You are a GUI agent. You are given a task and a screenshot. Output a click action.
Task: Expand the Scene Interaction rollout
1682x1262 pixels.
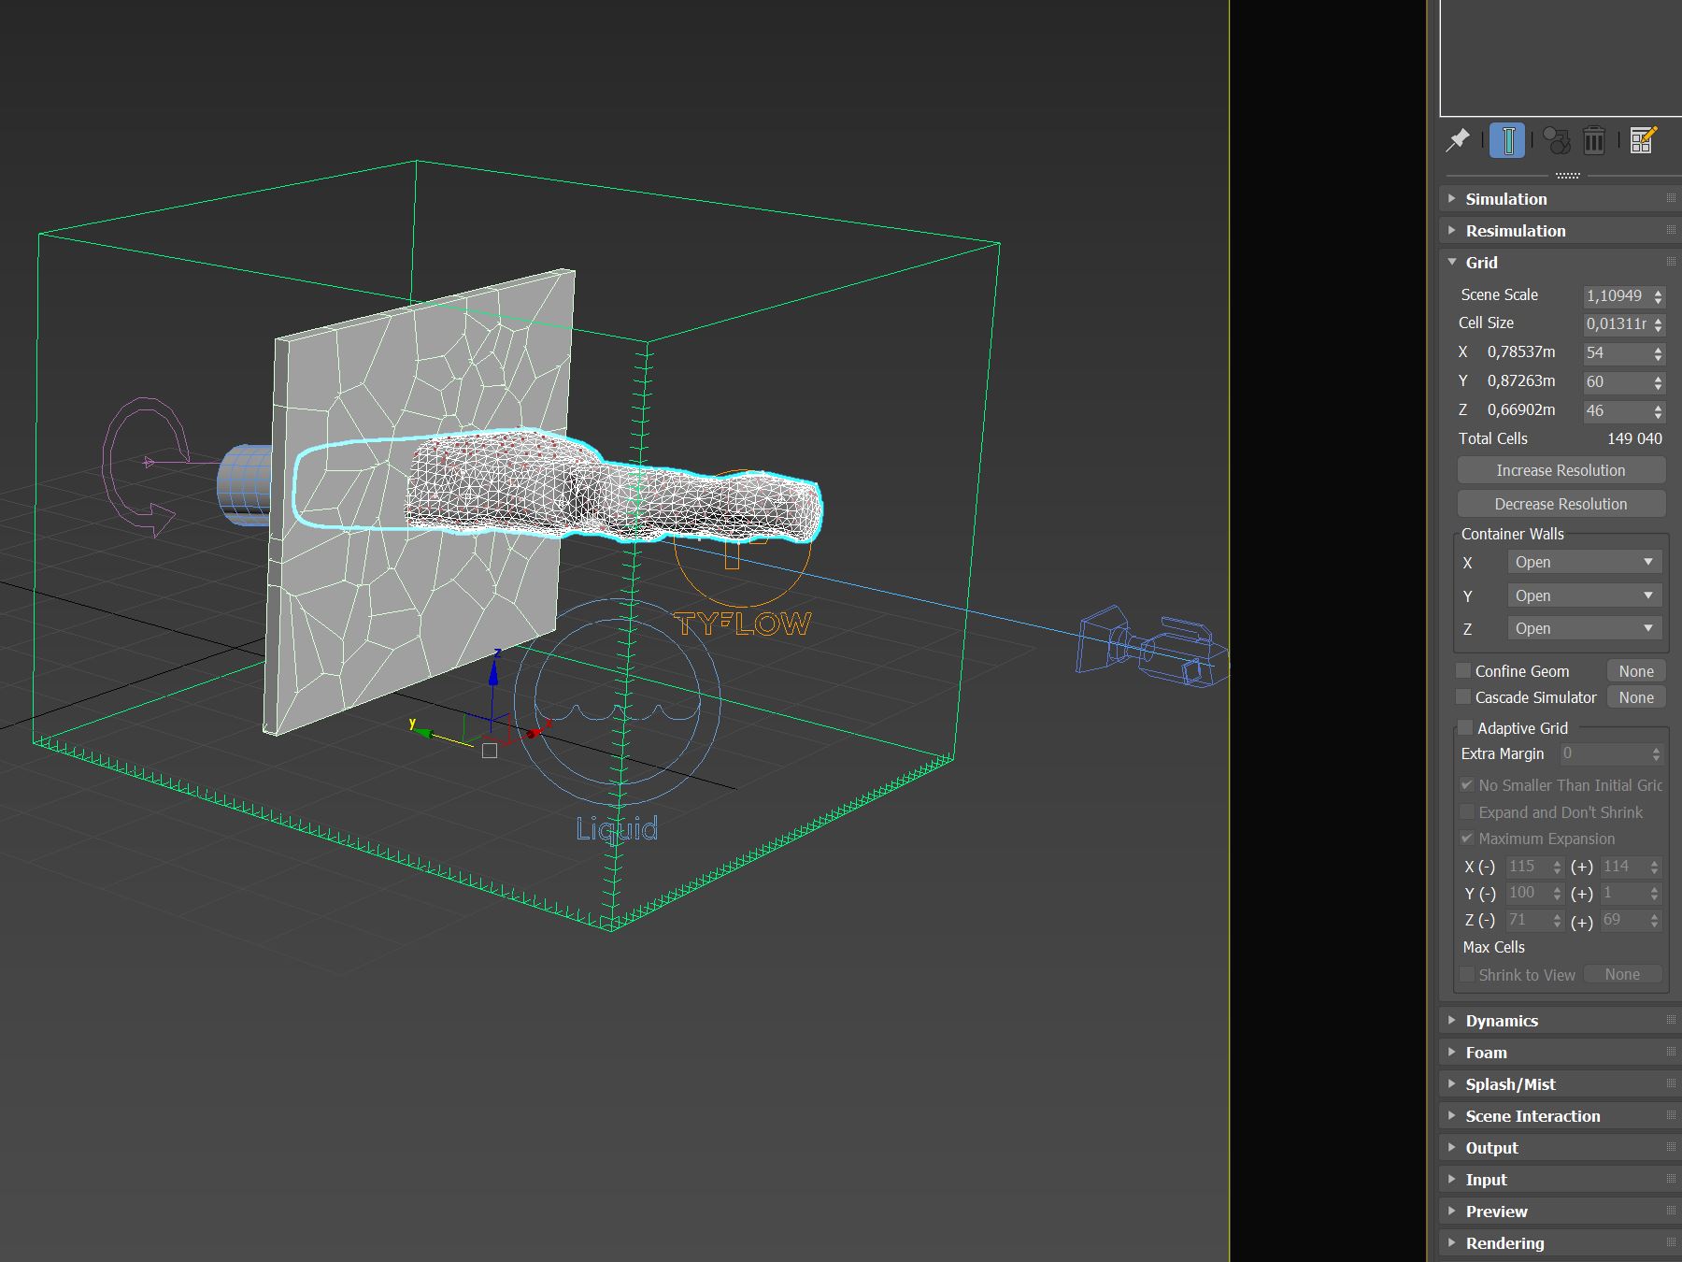1532,1116
